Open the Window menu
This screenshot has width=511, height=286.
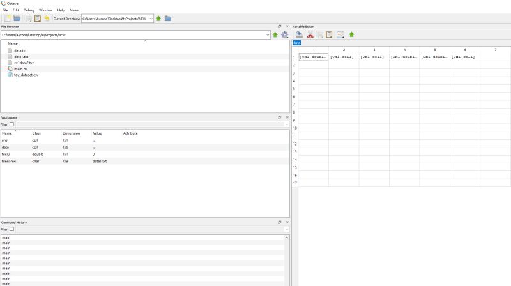[45, 10]
